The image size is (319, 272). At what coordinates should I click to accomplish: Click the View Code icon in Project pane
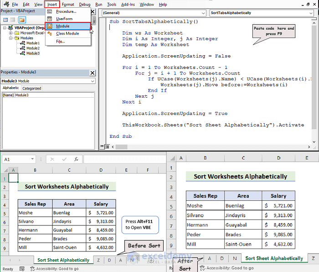pos(5,20)
